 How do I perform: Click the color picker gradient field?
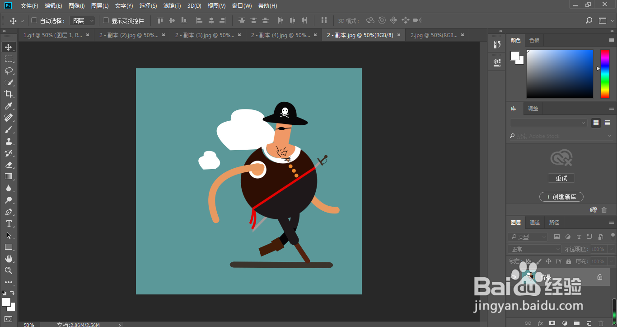coord(560,74)
